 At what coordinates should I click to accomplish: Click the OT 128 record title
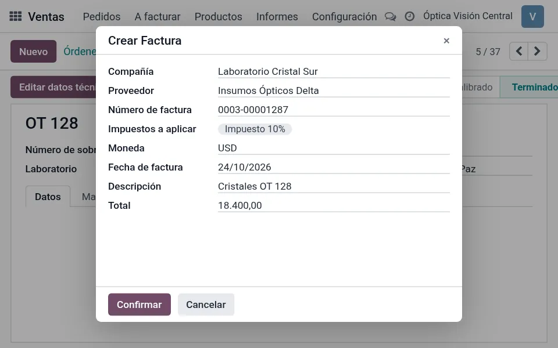[x=52, y=123]
